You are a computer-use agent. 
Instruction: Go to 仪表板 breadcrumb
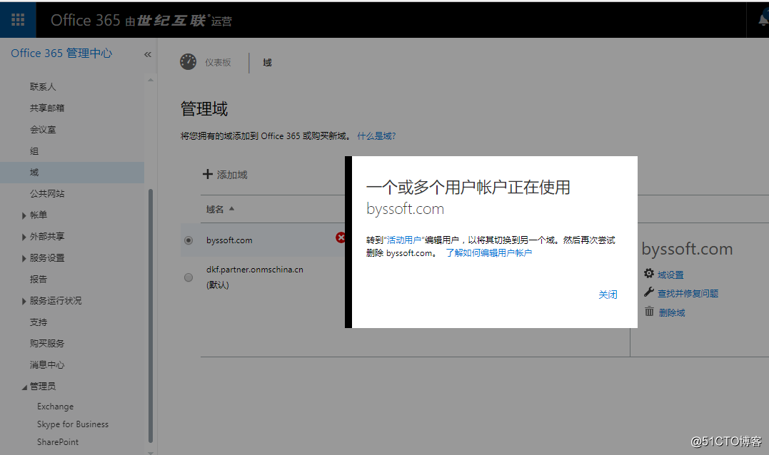tap(218, 62)
